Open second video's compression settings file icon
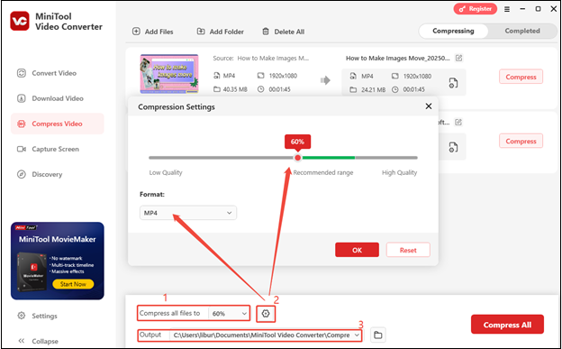Screen dimensions: 562x349 pos(453,147)
